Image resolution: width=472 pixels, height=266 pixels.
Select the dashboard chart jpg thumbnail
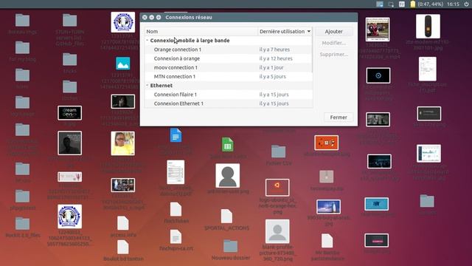click(428, 153)
